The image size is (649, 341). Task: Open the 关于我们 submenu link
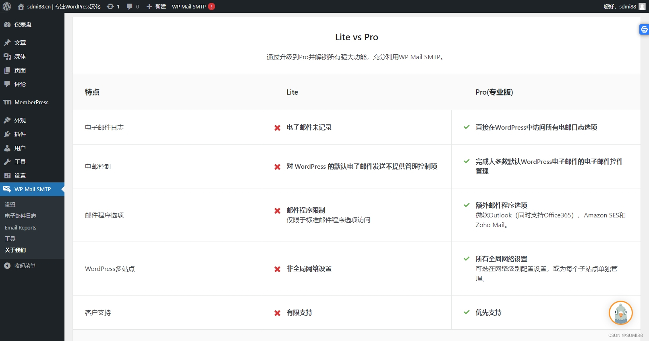tap(15, 250)
